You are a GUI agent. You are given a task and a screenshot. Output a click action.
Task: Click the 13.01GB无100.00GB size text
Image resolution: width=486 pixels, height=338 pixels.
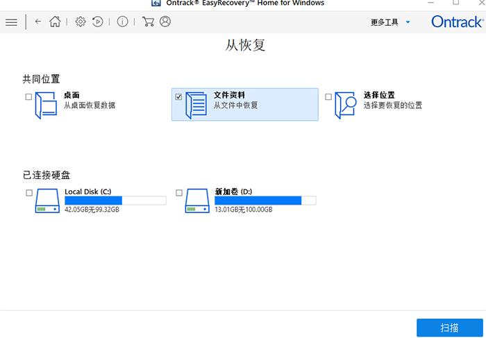coord(244,210)
